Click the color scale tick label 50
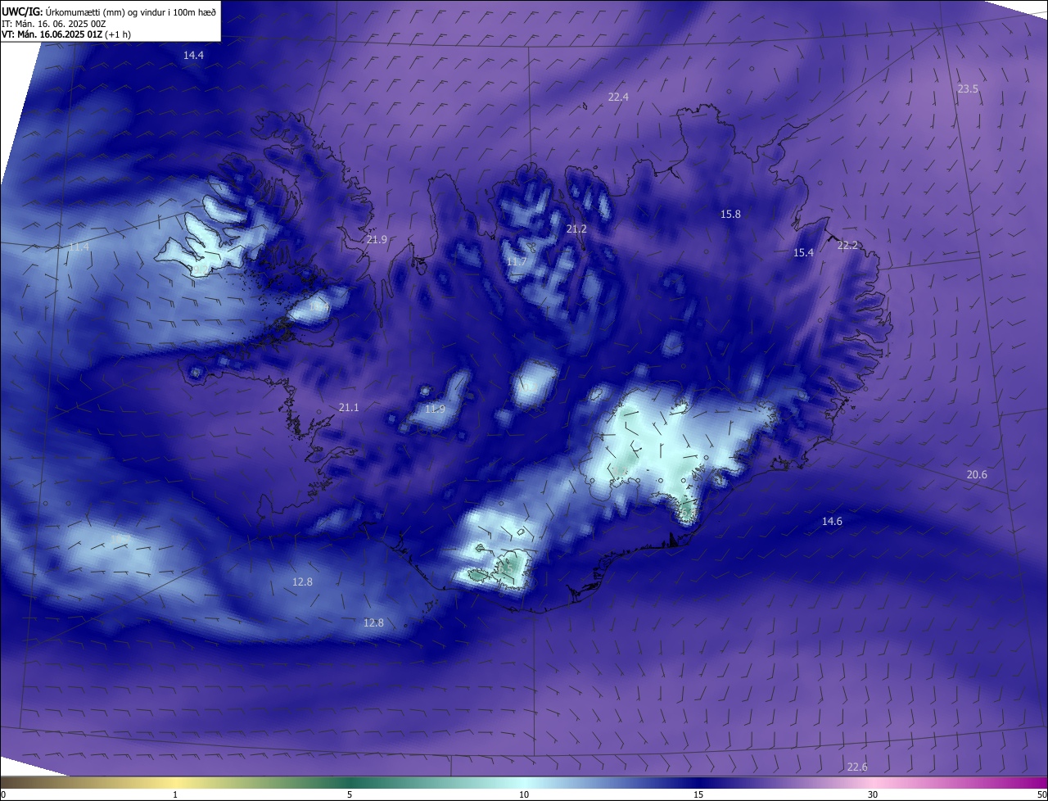 (x=1041, y=794)
